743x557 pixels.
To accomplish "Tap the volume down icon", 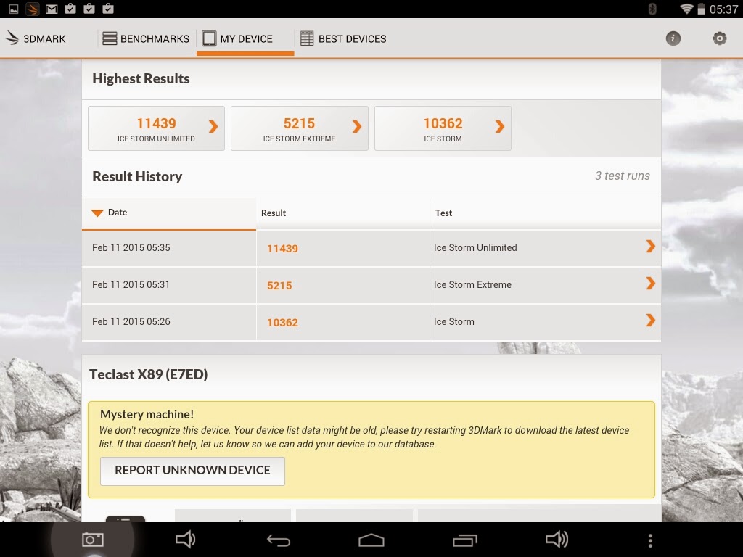I will coord(185,540).
